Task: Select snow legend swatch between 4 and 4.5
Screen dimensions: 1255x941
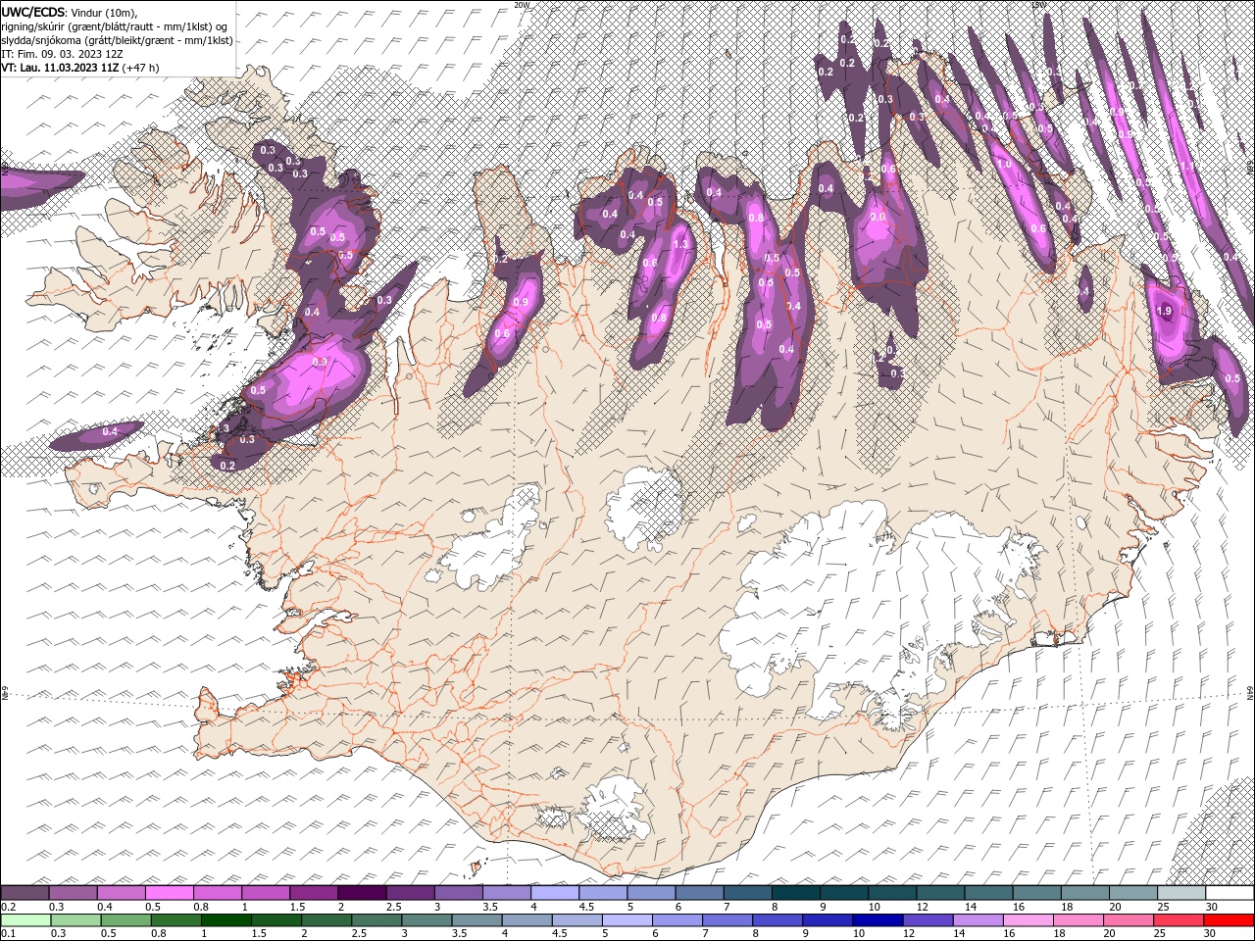Action: pyautogui.click(x=554, y=893)
